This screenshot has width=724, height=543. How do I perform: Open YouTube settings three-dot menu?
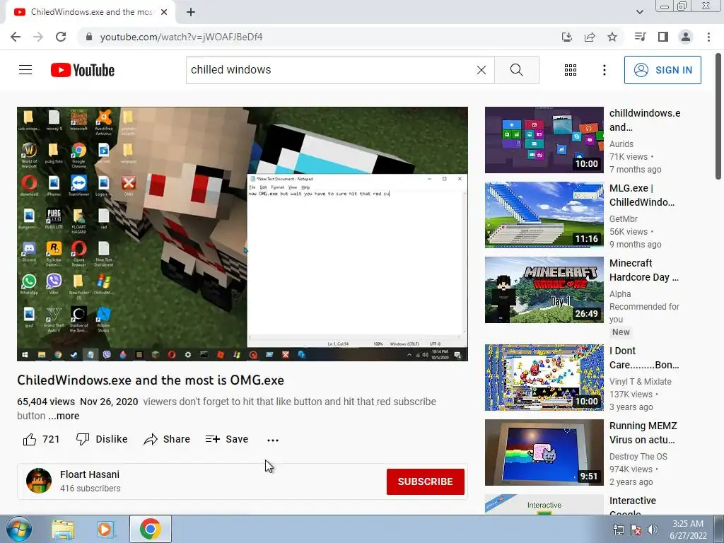pos(604,70)
